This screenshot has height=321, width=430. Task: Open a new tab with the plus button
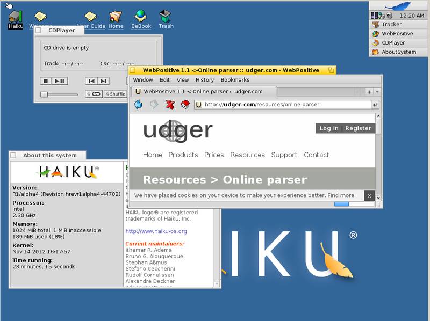(x=369, y=92)
